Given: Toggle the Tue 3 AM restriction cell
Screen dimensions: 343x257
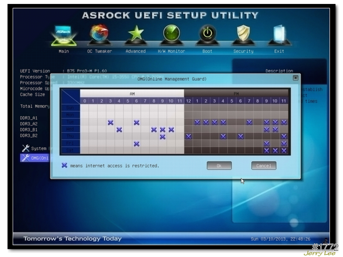Looking at the screenshot, I should 110,123.
